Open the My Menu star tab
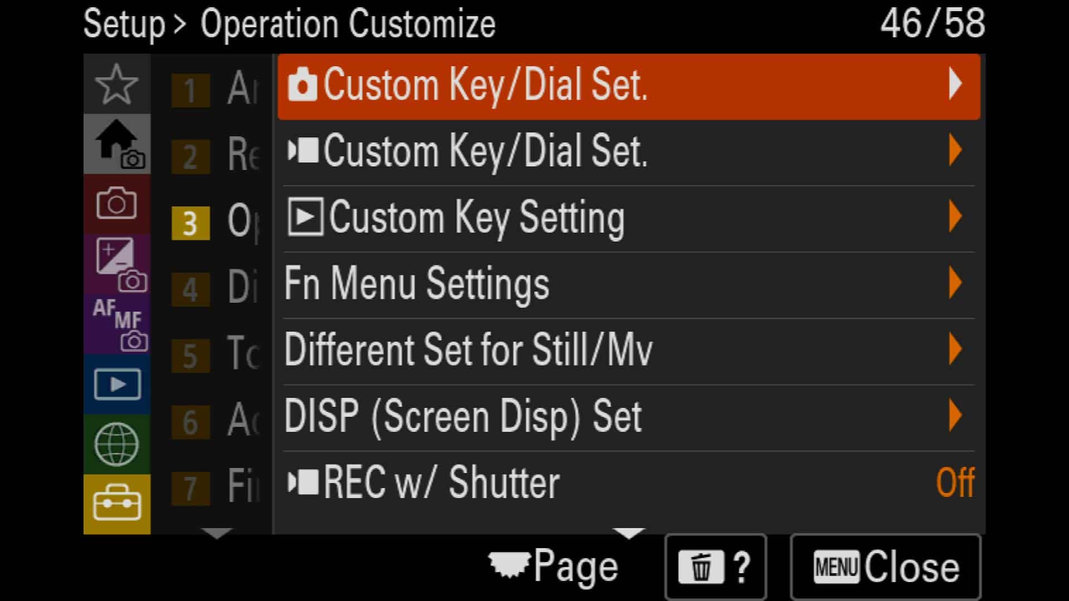 pyautogui.click(x=116, y=85)
